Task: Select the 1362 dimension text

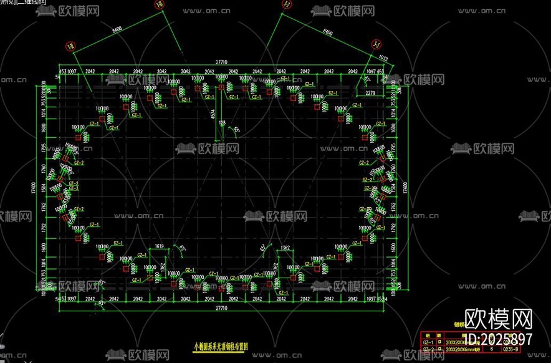Action: click(285, 248)
